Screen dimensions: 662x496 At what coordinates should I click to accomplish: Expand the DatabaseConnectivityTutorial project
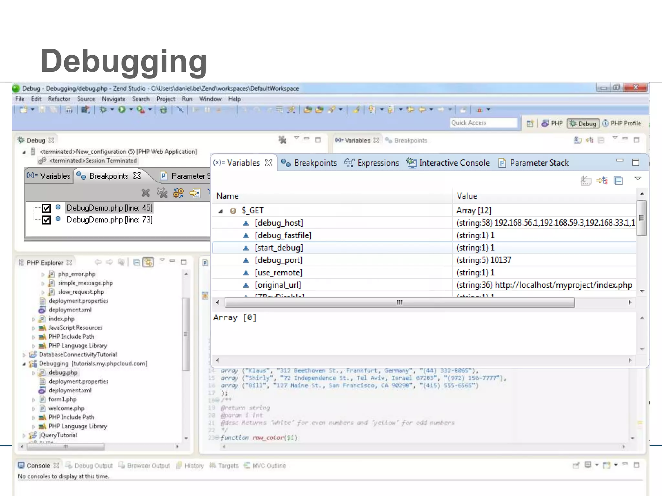point(24,355)
